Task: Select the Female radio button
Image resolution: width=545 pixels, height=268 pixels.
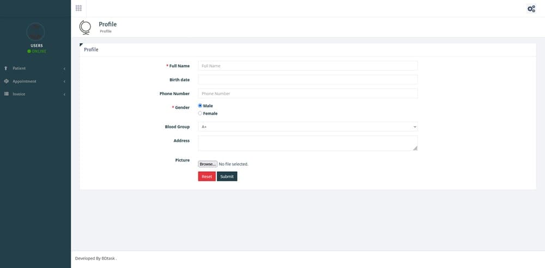Action: coord(200,114)
